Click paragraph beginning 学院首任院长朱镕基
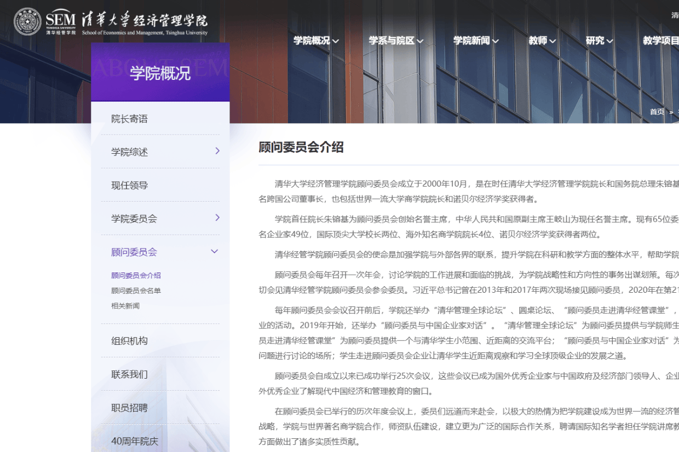Image resolution: width=679 pixels, height=452 pixels. [x=469, y=227]
